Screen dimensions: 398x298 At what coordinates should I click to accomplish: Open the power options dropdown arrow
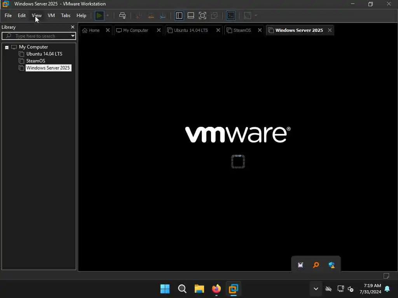[x=108, y=16]
